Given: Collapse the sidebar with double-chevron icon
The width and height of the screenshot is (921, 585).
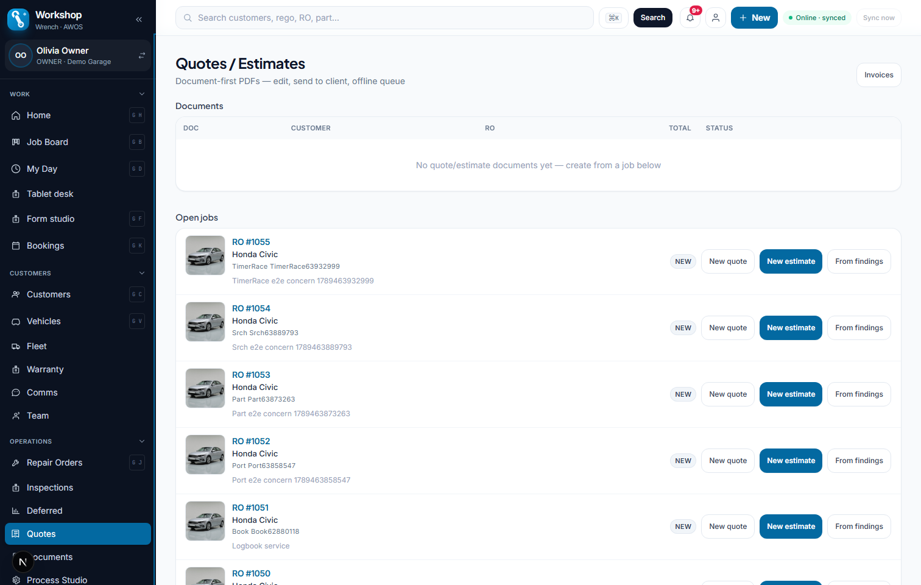Looking at the screenshot, I should (139, 19).
